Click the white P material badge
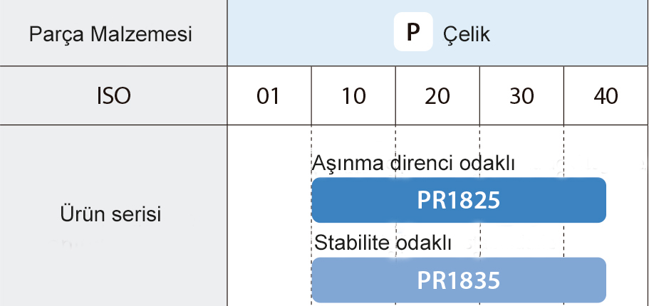649x306 pixels. tap(413, 33)
